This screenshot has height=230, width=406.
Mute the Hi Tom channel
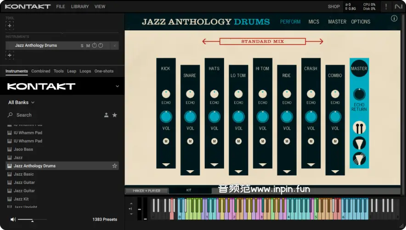[263, 141]
